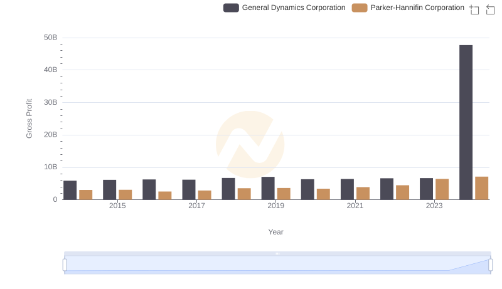
Task: Click the 2021 x-axis label
Action: (355, 206)
